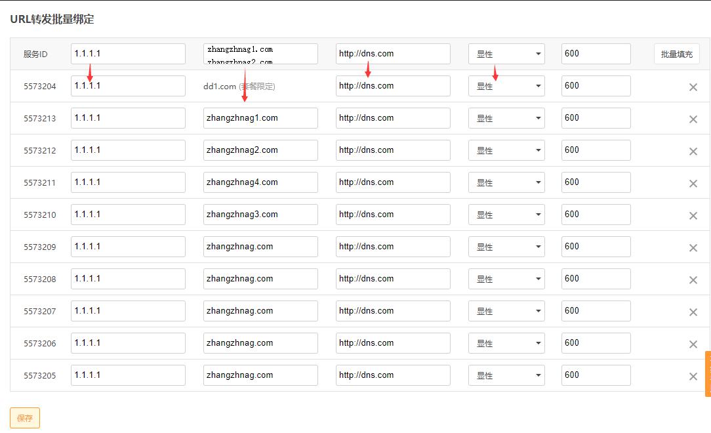Delete row 5573210 using X icon
The height and width of the screenshot is (433, 711).
693,216
